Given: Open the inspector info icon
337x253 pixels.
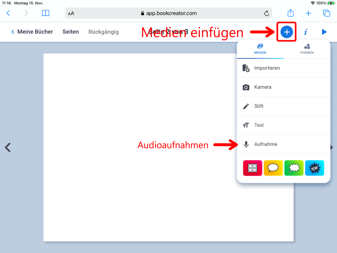Looking at the screenshot, I should (306, 32).
